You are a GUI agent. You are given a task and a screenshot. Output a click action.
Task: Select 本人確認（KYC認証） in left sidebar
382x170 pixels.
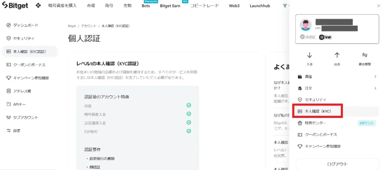[29, 51]
